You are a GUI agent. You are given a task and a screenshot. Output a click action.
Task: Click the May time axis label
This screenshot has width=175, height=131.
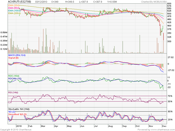69,126
